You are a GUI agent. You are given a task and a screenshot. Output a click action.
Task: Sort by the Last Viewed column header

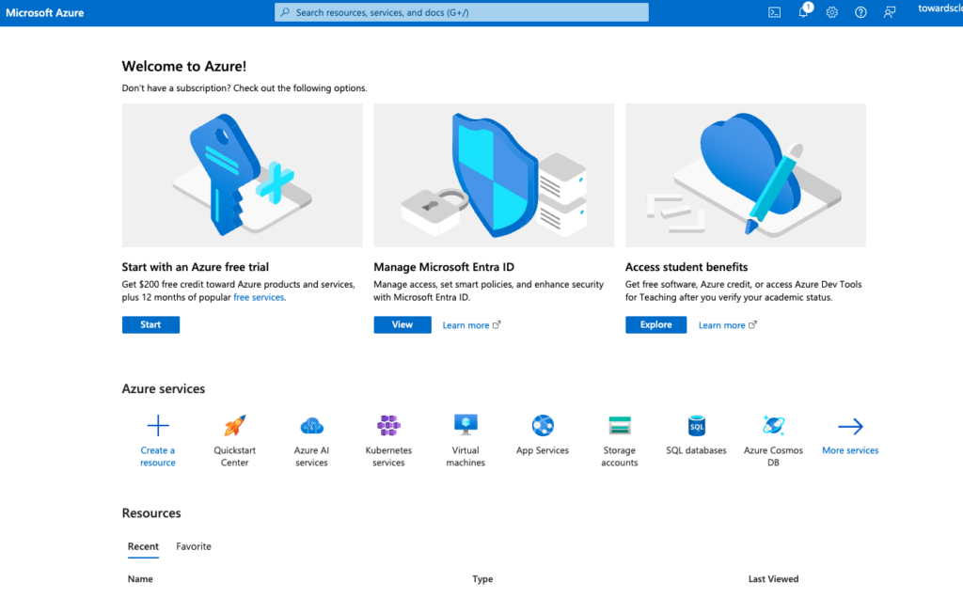[773, 579]
